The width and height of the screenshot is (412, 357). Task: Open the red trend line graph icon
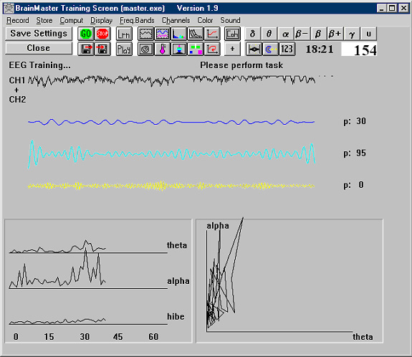pyautogui.click(x=212, y=34)
